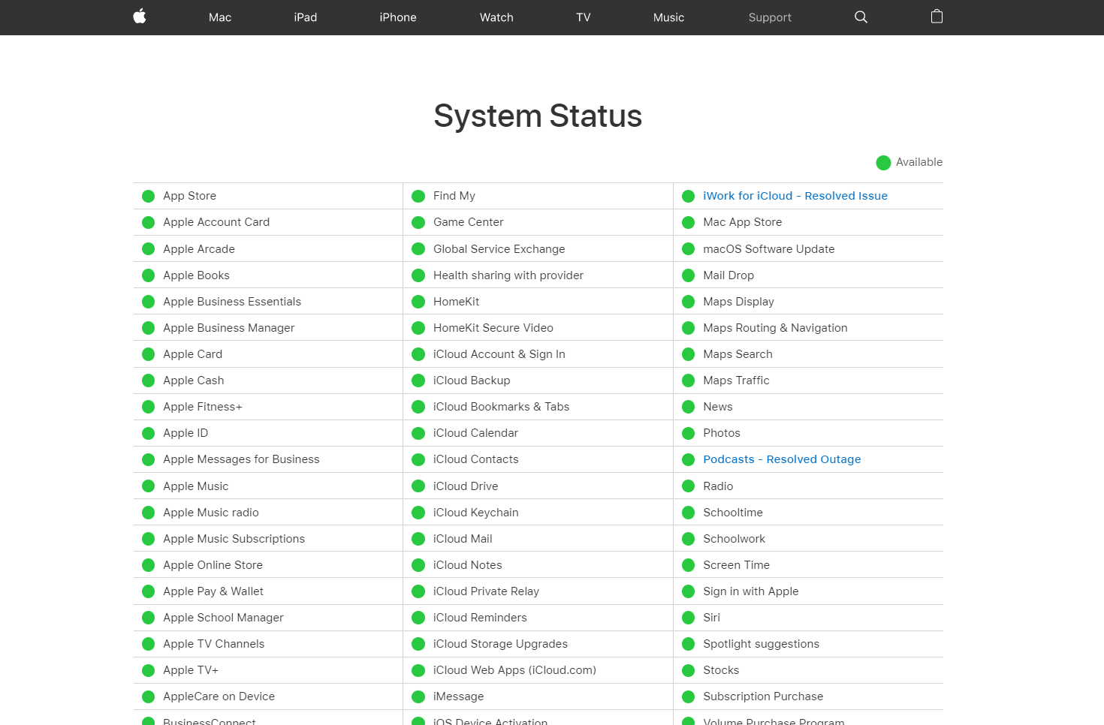Select Apple Business Essentials entry
The image size is (1104, 725).
point(232,302)
